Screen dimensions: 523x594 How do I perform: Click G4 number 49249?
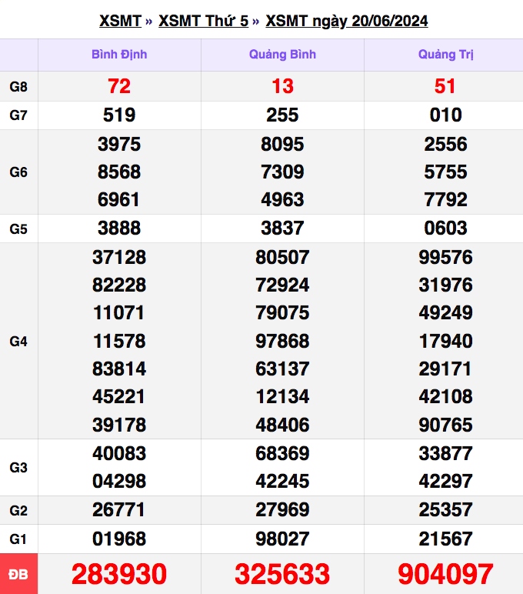[446, 313]
